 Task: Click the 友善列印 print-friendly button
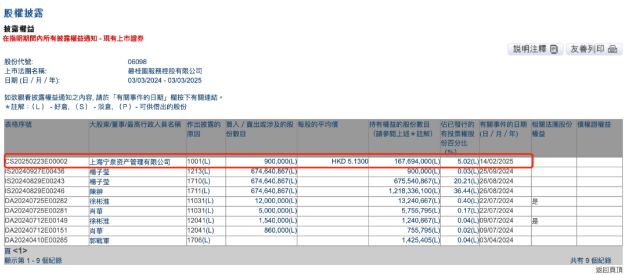pos(594,49)
